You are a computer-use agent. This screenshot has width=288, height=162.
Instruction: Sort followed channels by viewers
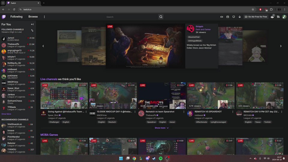pos(32,30)
